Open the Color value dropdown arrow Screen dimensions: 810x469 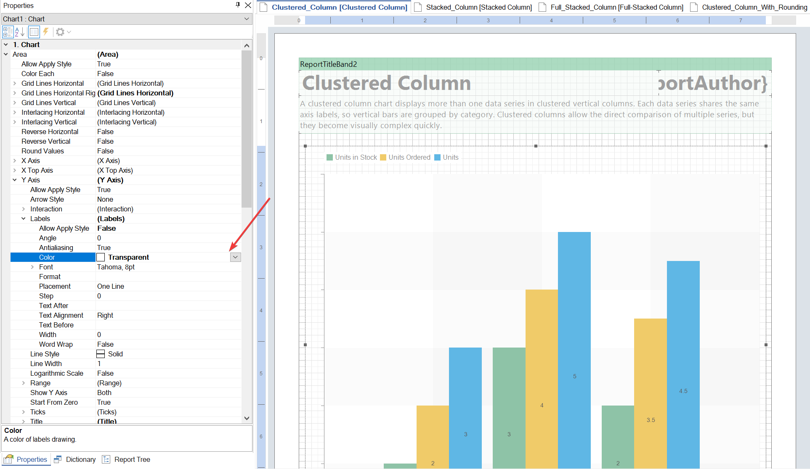pyautogui.click(x=236, y=257)
